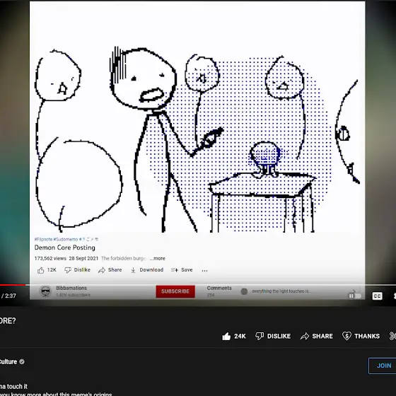Image resolution: width=396 pixels, height=396 pixels.
Task: Toggle closed captions with CC button
Action: coord(377,296)
